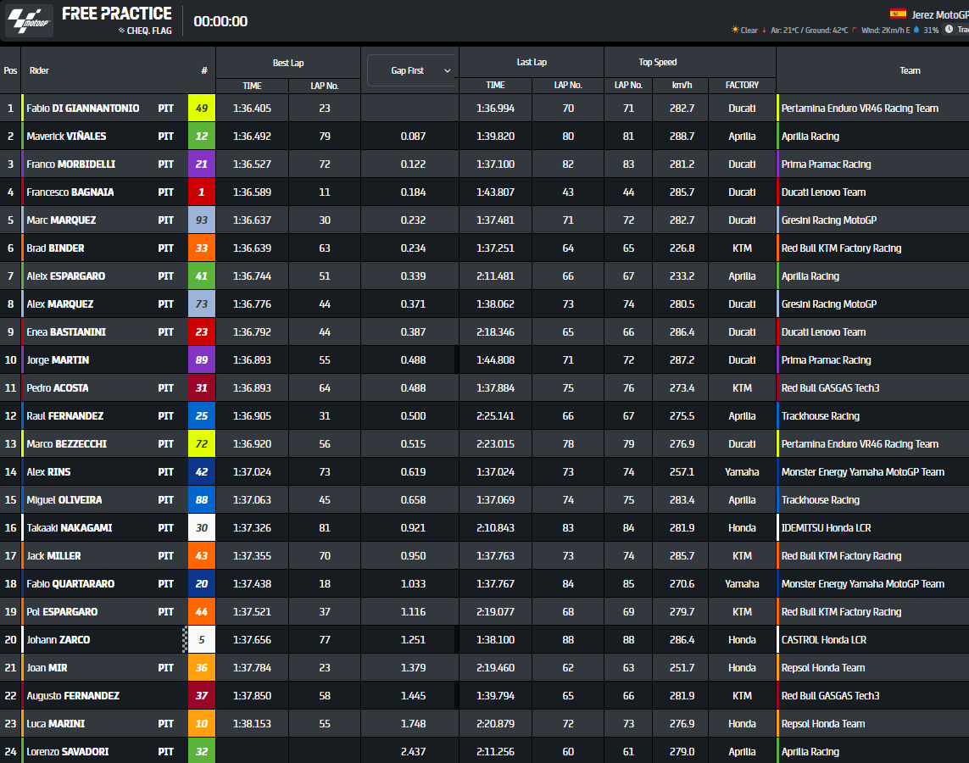This screenshot has width=969, height=763.
Task: Click the clock icon in header
Action: (x=949, y=30)
